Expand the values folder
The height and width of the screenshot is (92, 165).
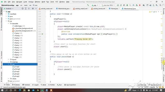pos(9,78)
